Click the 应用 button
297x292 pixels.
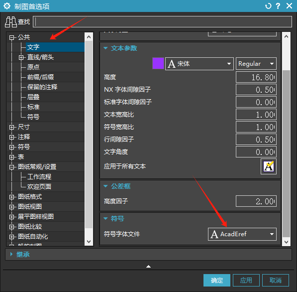(x=246, y=280)
